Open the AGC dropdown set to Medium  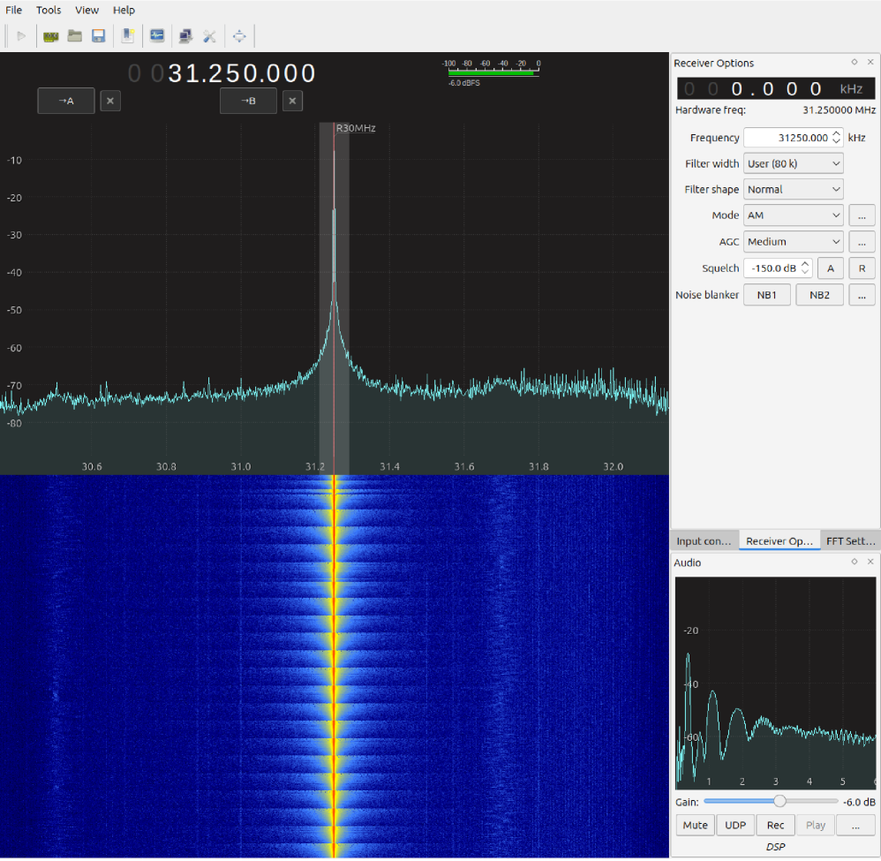[x=794, y=241]
